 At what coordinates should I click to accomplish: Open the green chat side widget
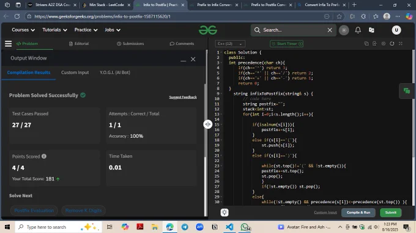coord(406,91)
